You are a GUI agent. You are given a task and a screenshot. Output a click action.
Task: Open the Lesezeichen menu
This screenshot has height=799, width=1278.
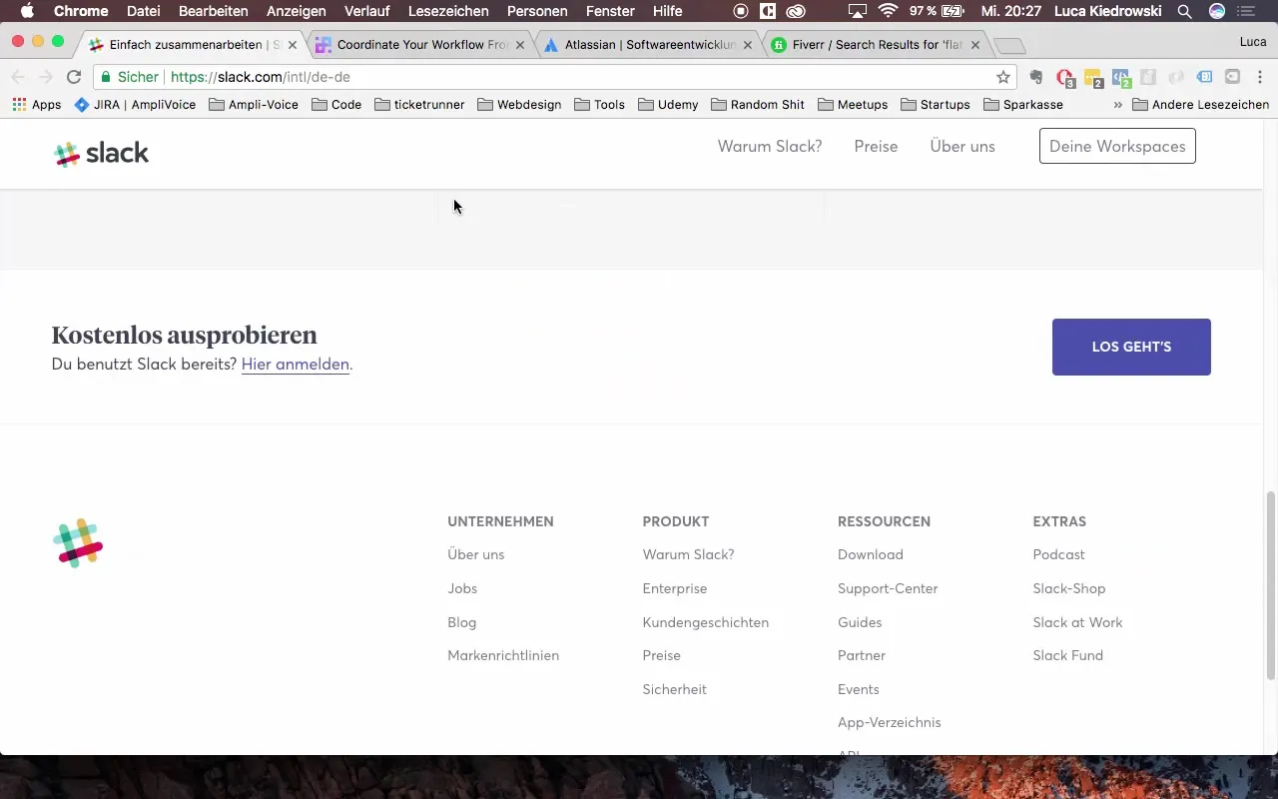(x=448, y=11)
